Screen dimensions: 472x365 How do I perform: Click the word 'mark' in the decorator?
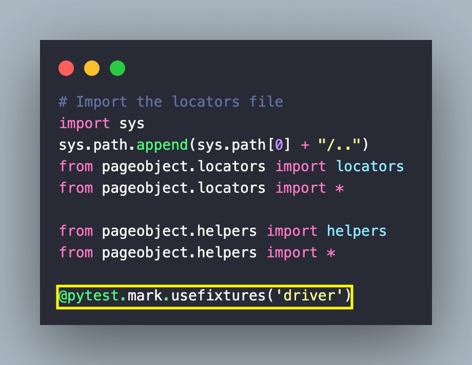pyautogui.click(x=145, y=295)
